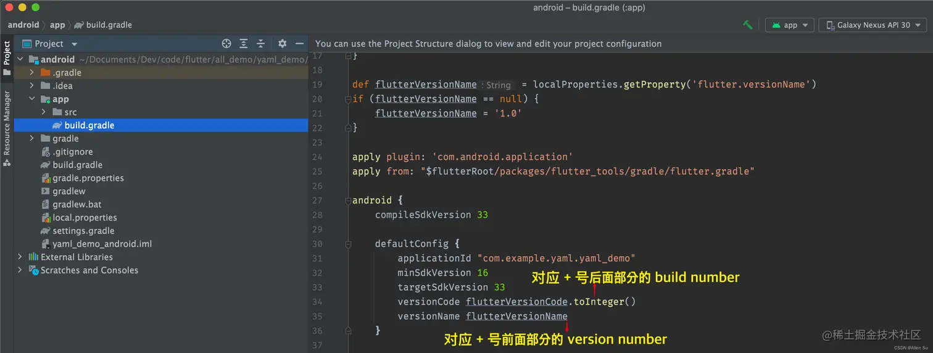Expand Scratches and Consoles node
Screen dimensions: 933x353
[20, 270]
